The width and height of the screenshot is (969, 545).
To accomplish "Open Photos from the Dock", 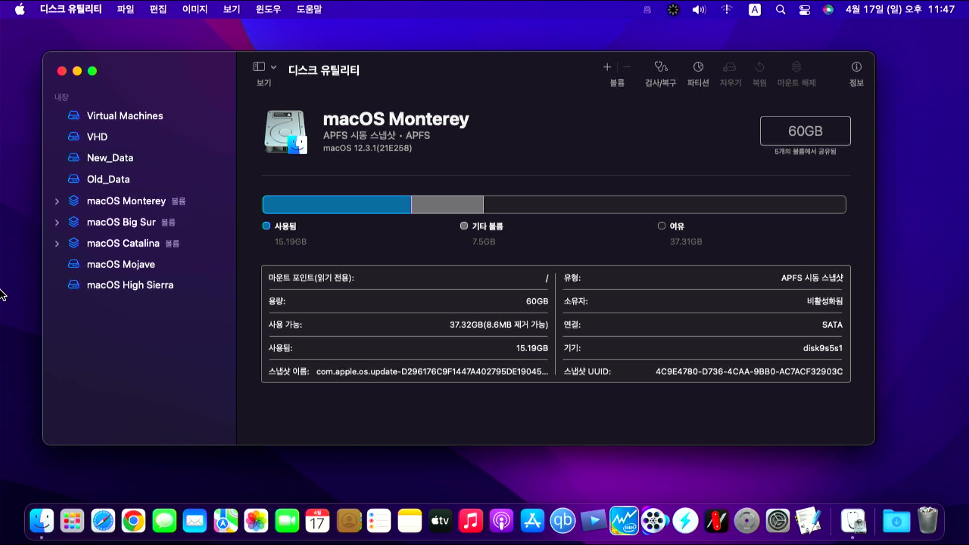I will click(256, 521).
